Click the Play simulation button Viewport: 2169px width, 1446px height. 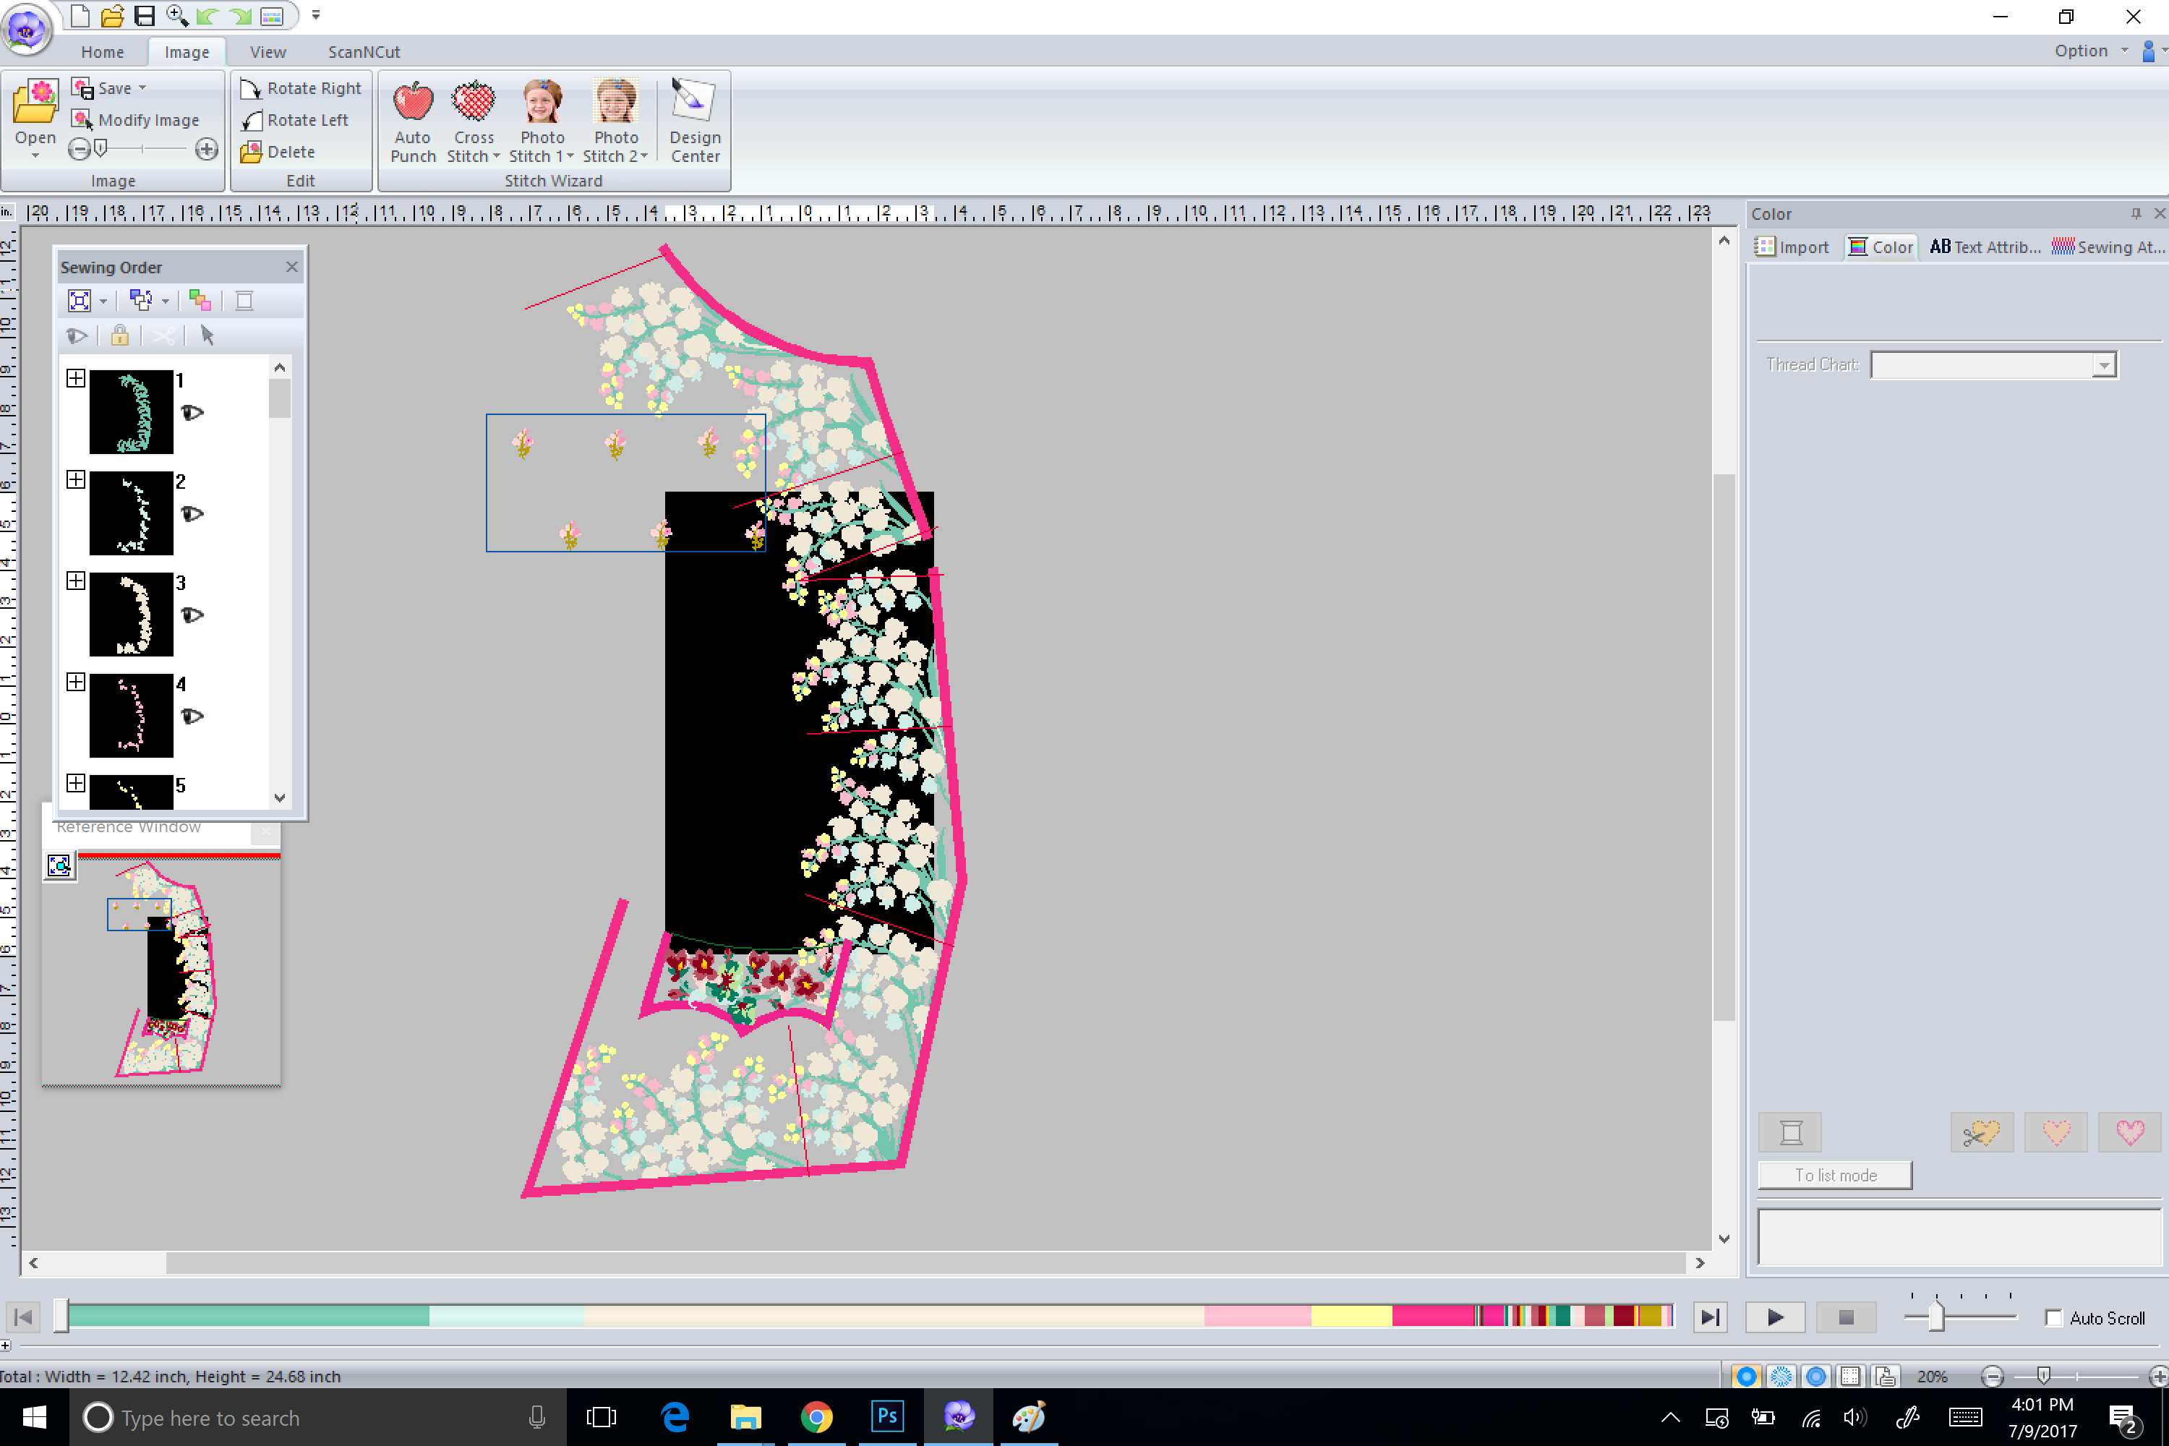tap(1774, 1317)
